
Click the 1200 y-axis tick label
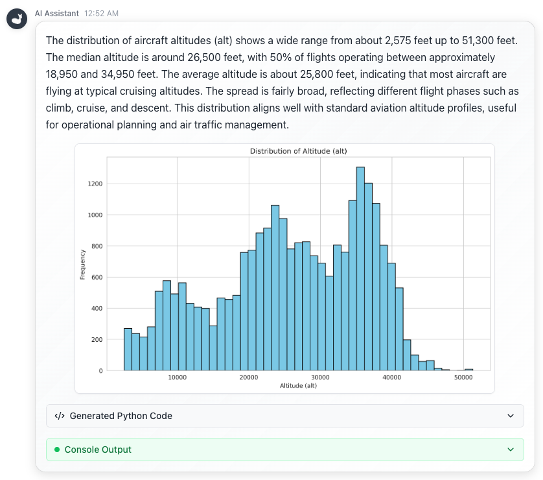coord(95,184)
